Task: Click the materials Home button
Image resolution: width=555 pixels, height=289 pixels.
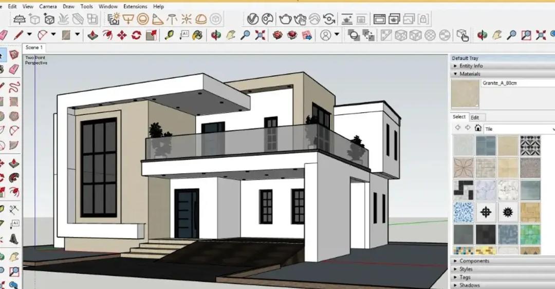Action: [478, 128]
